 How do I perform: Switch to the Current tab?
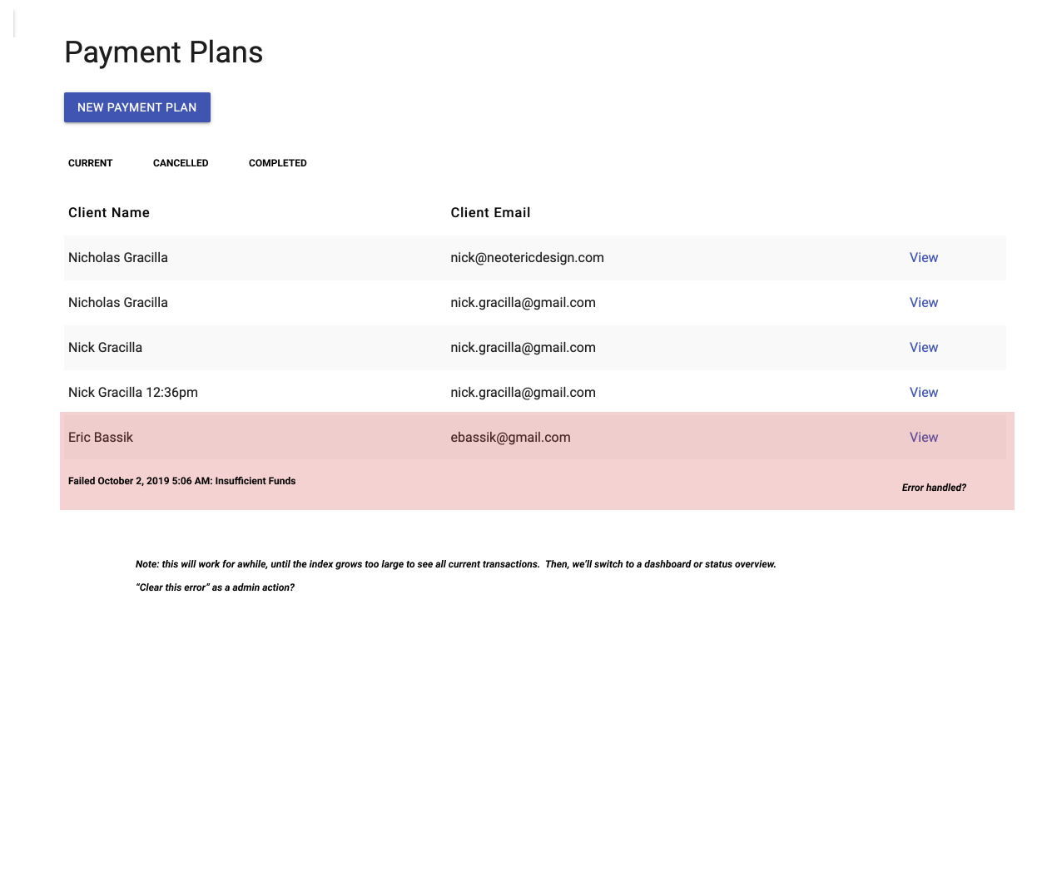[90, 163]
